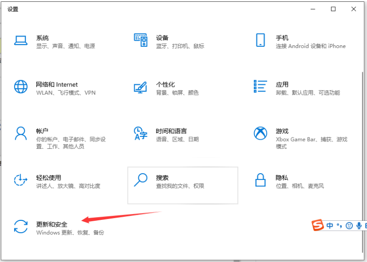
Task: Click the 个性化 (Personalization) icon
Action: (x=140, y=87)
